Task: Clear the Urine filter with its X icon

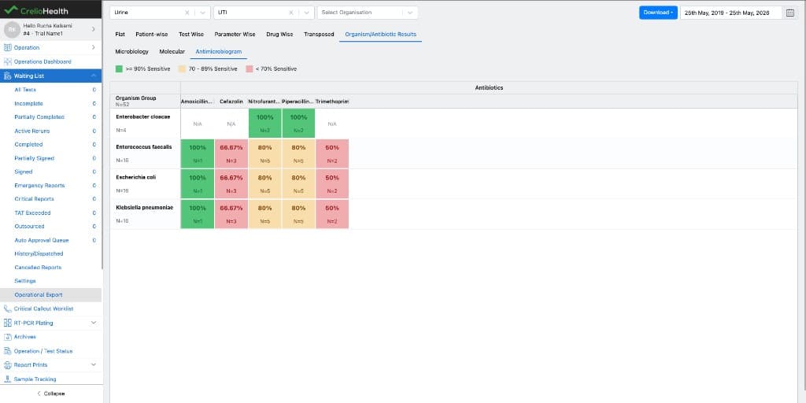Action: (187, 13)
